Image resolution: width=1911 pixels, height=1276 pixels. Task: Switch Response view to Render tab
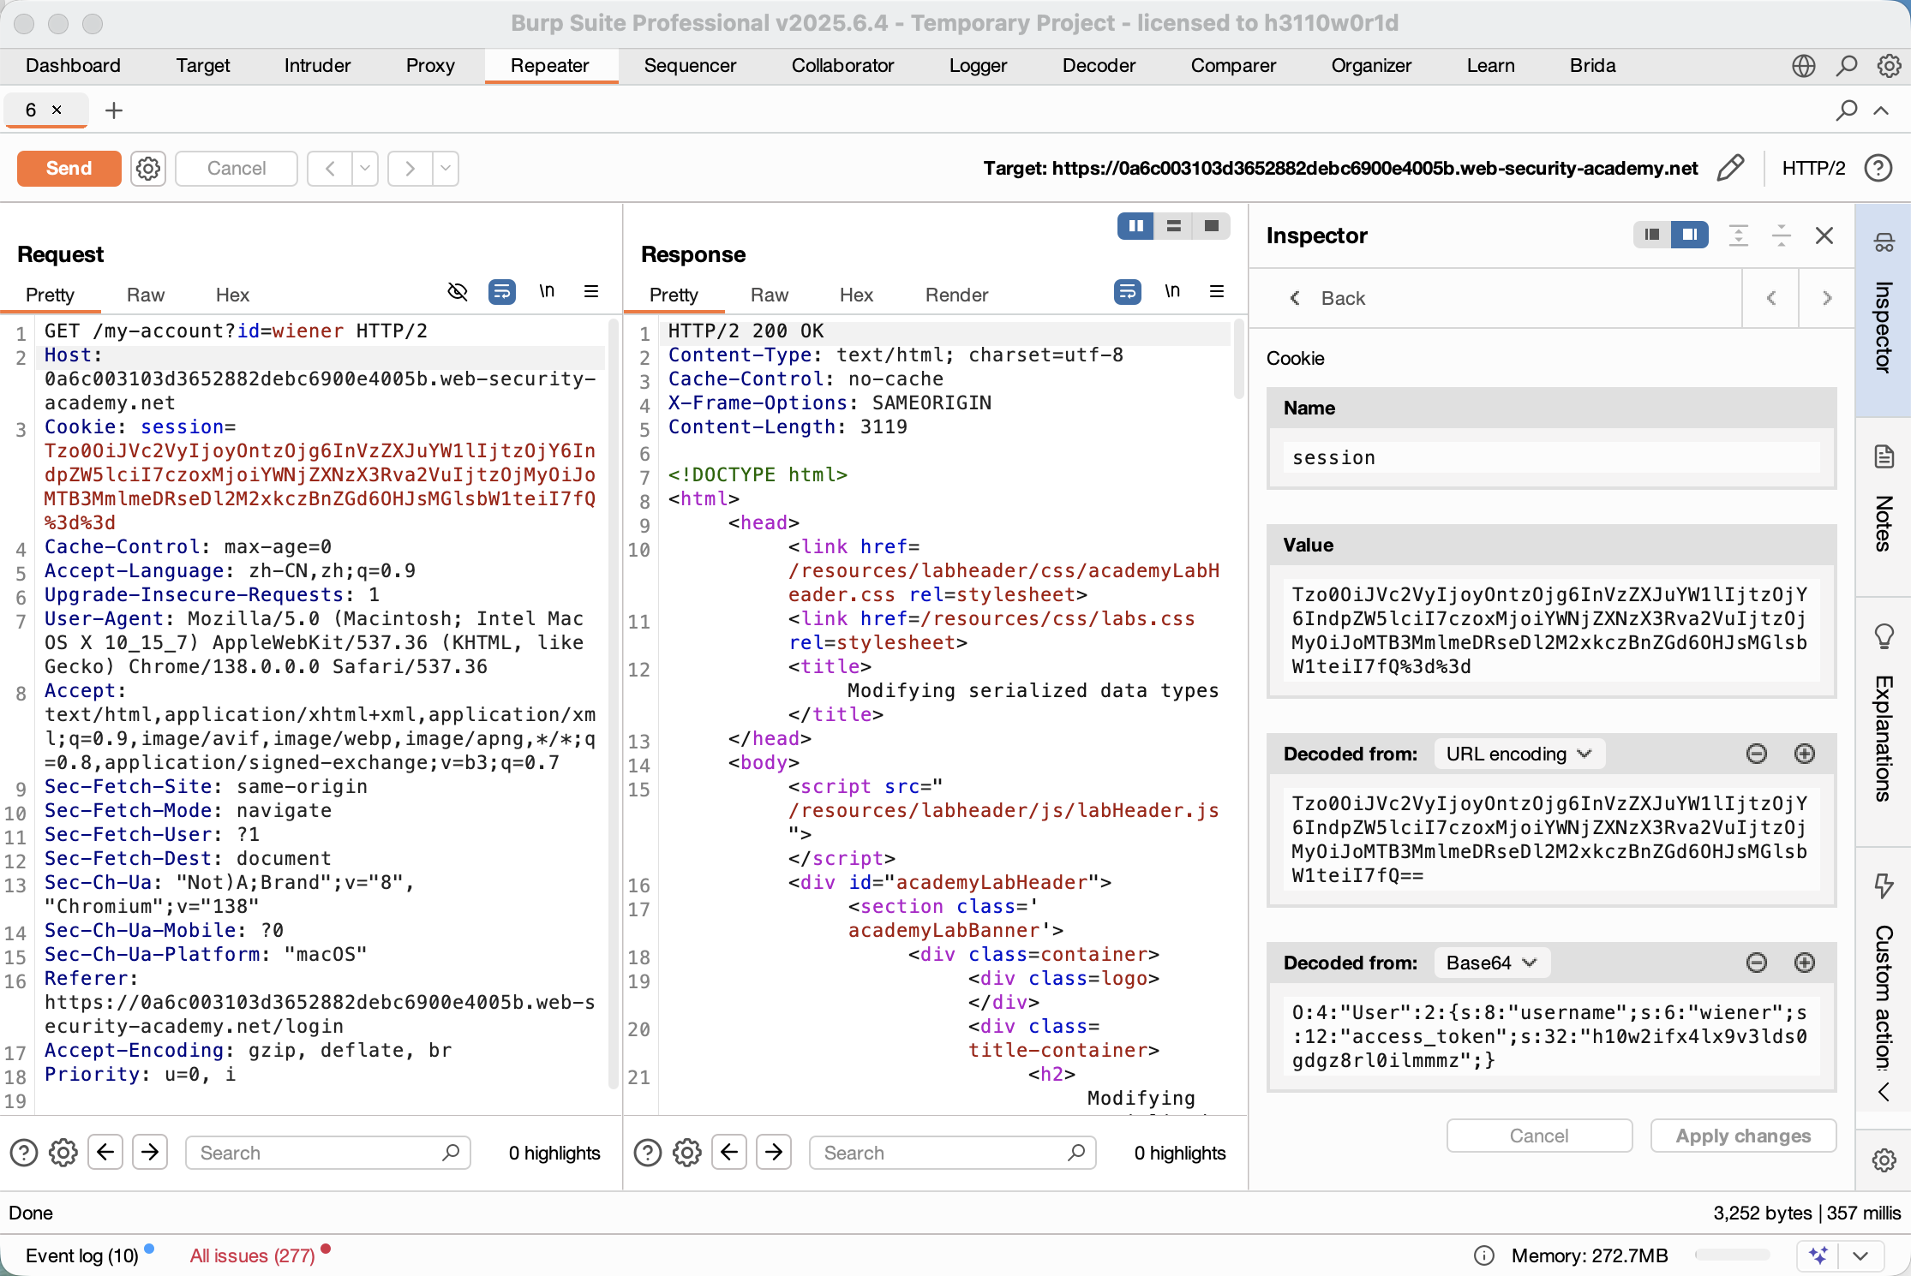click(955, 295)
